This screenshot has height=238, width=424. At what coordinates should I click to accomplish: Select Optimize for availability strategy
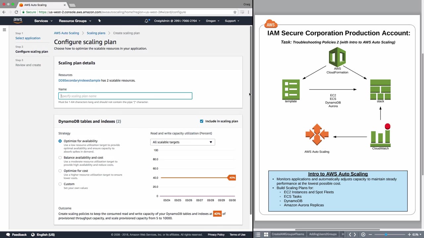point(60,141)
